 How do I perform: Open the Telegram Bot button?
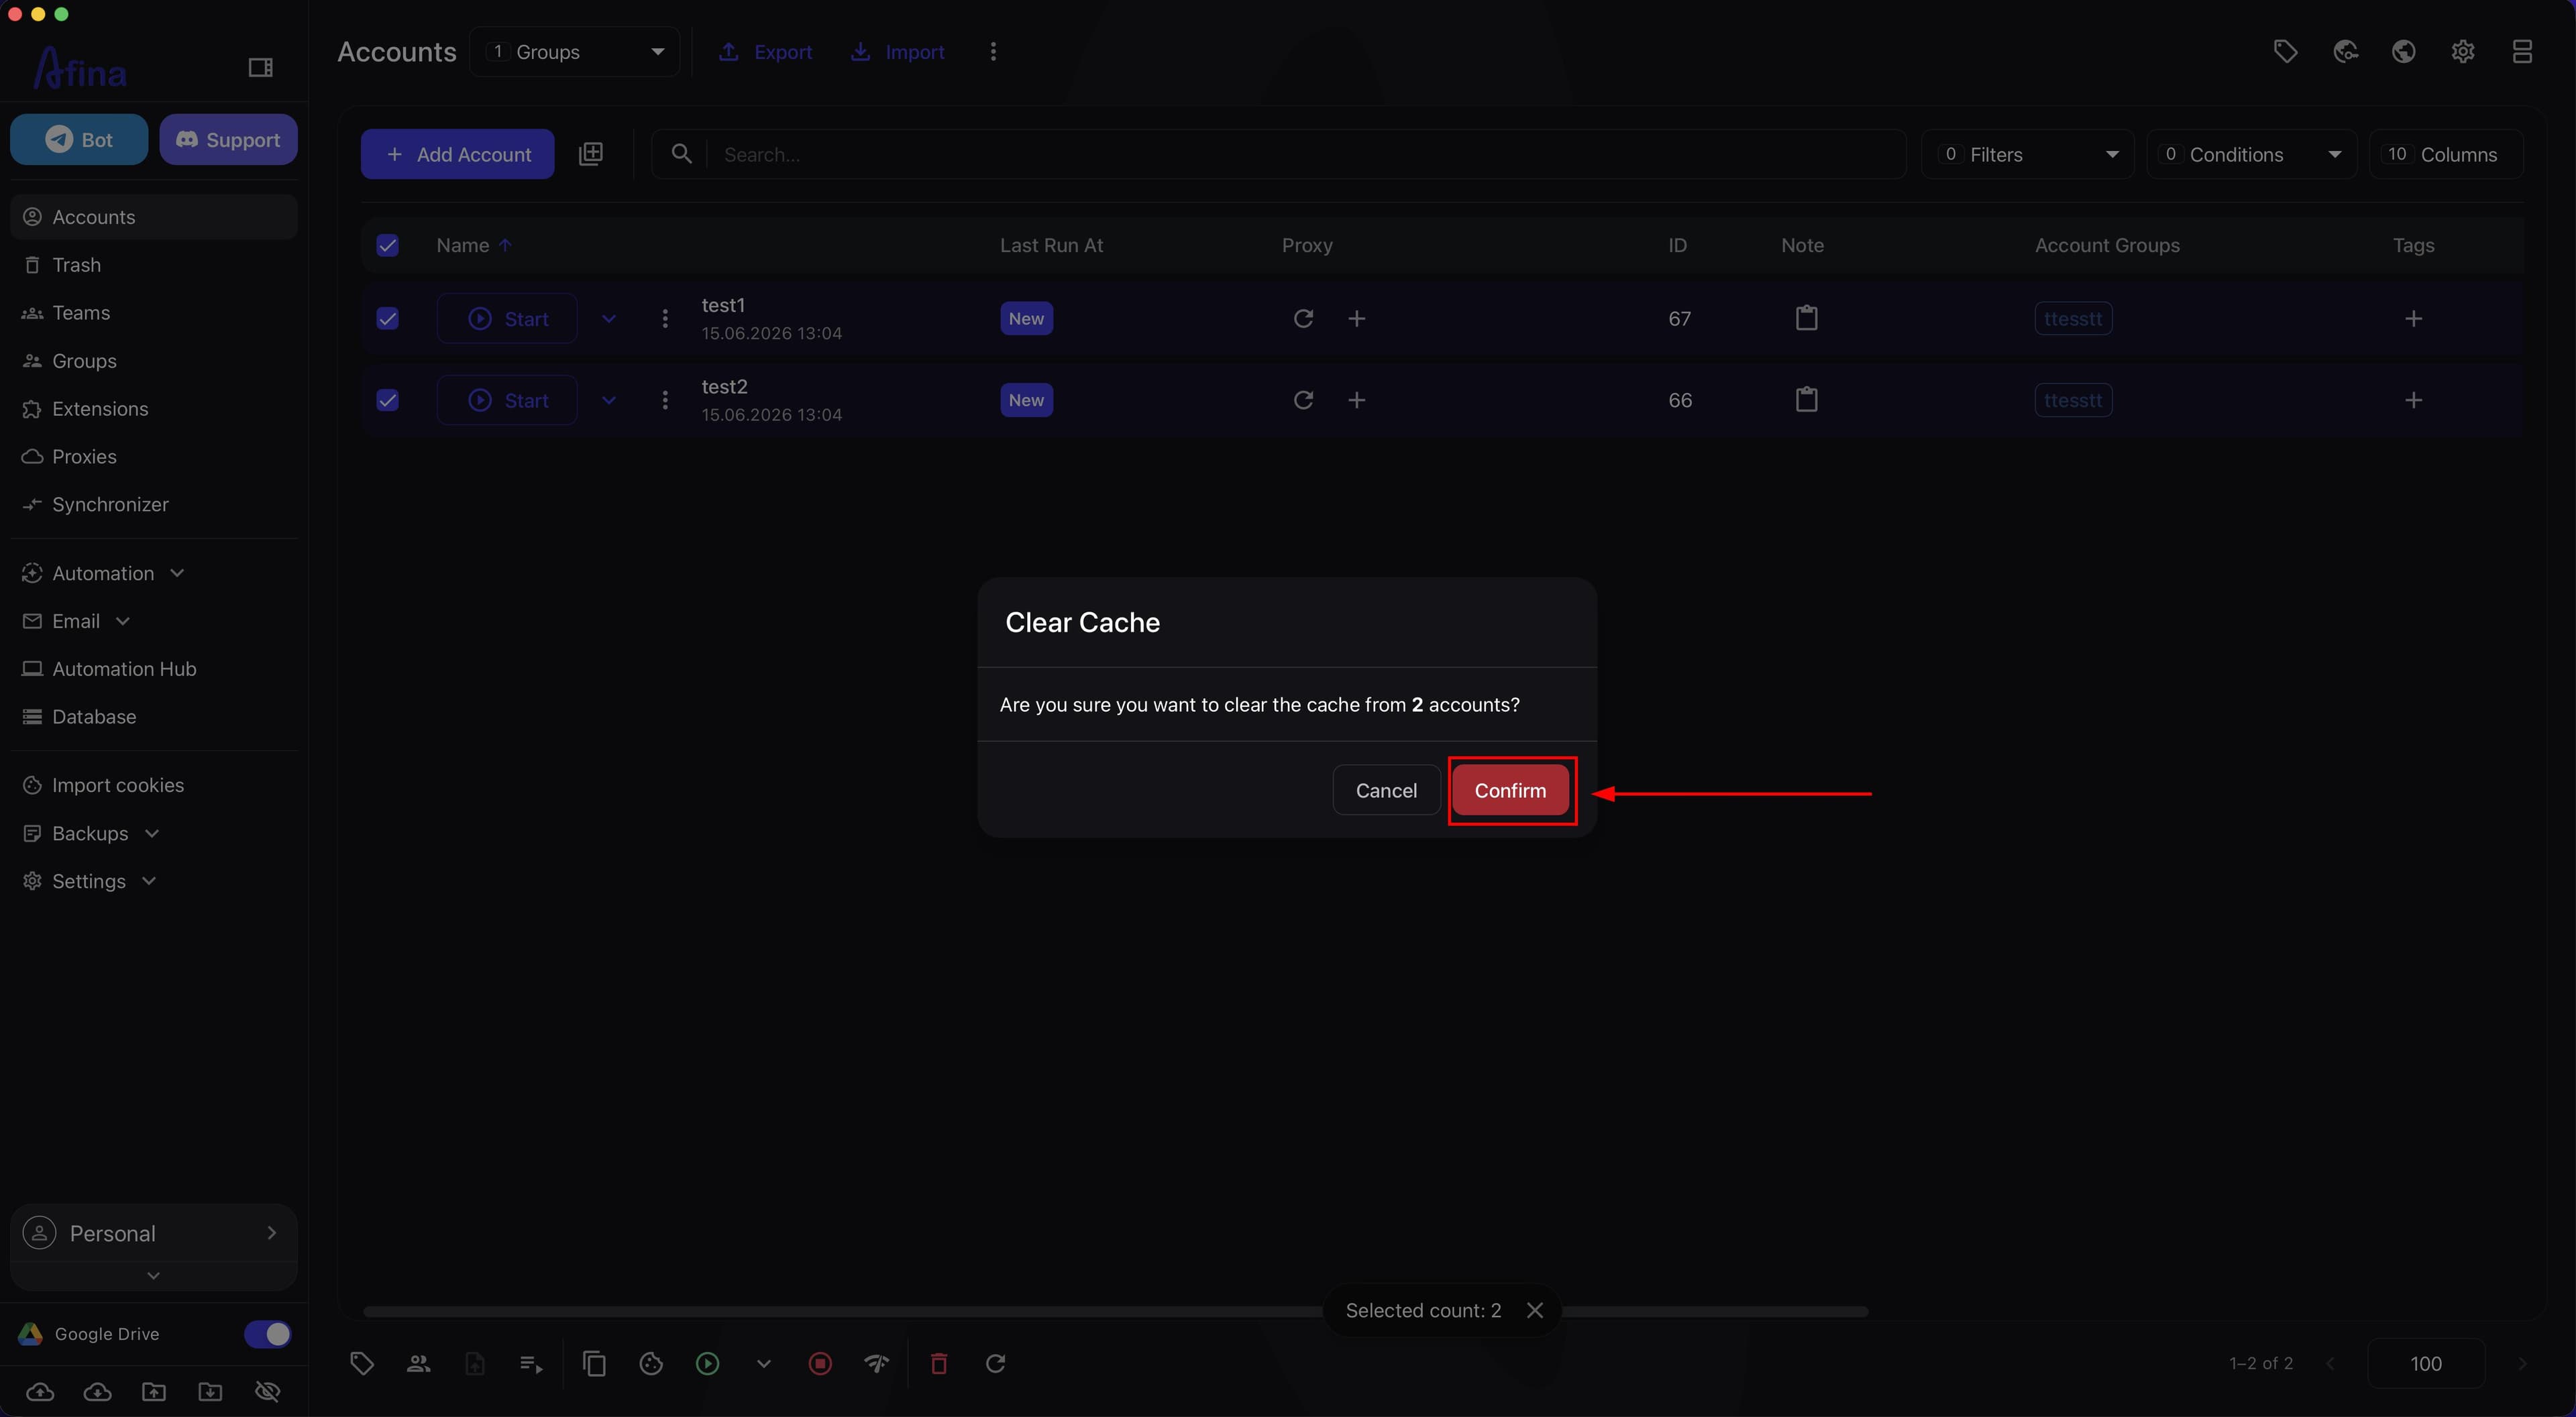[79, 139]
